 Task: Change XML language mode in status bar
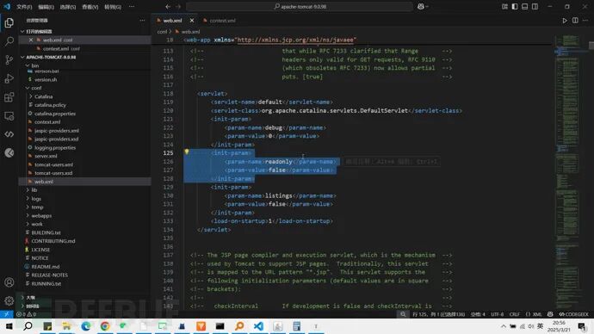coord(534,314)
